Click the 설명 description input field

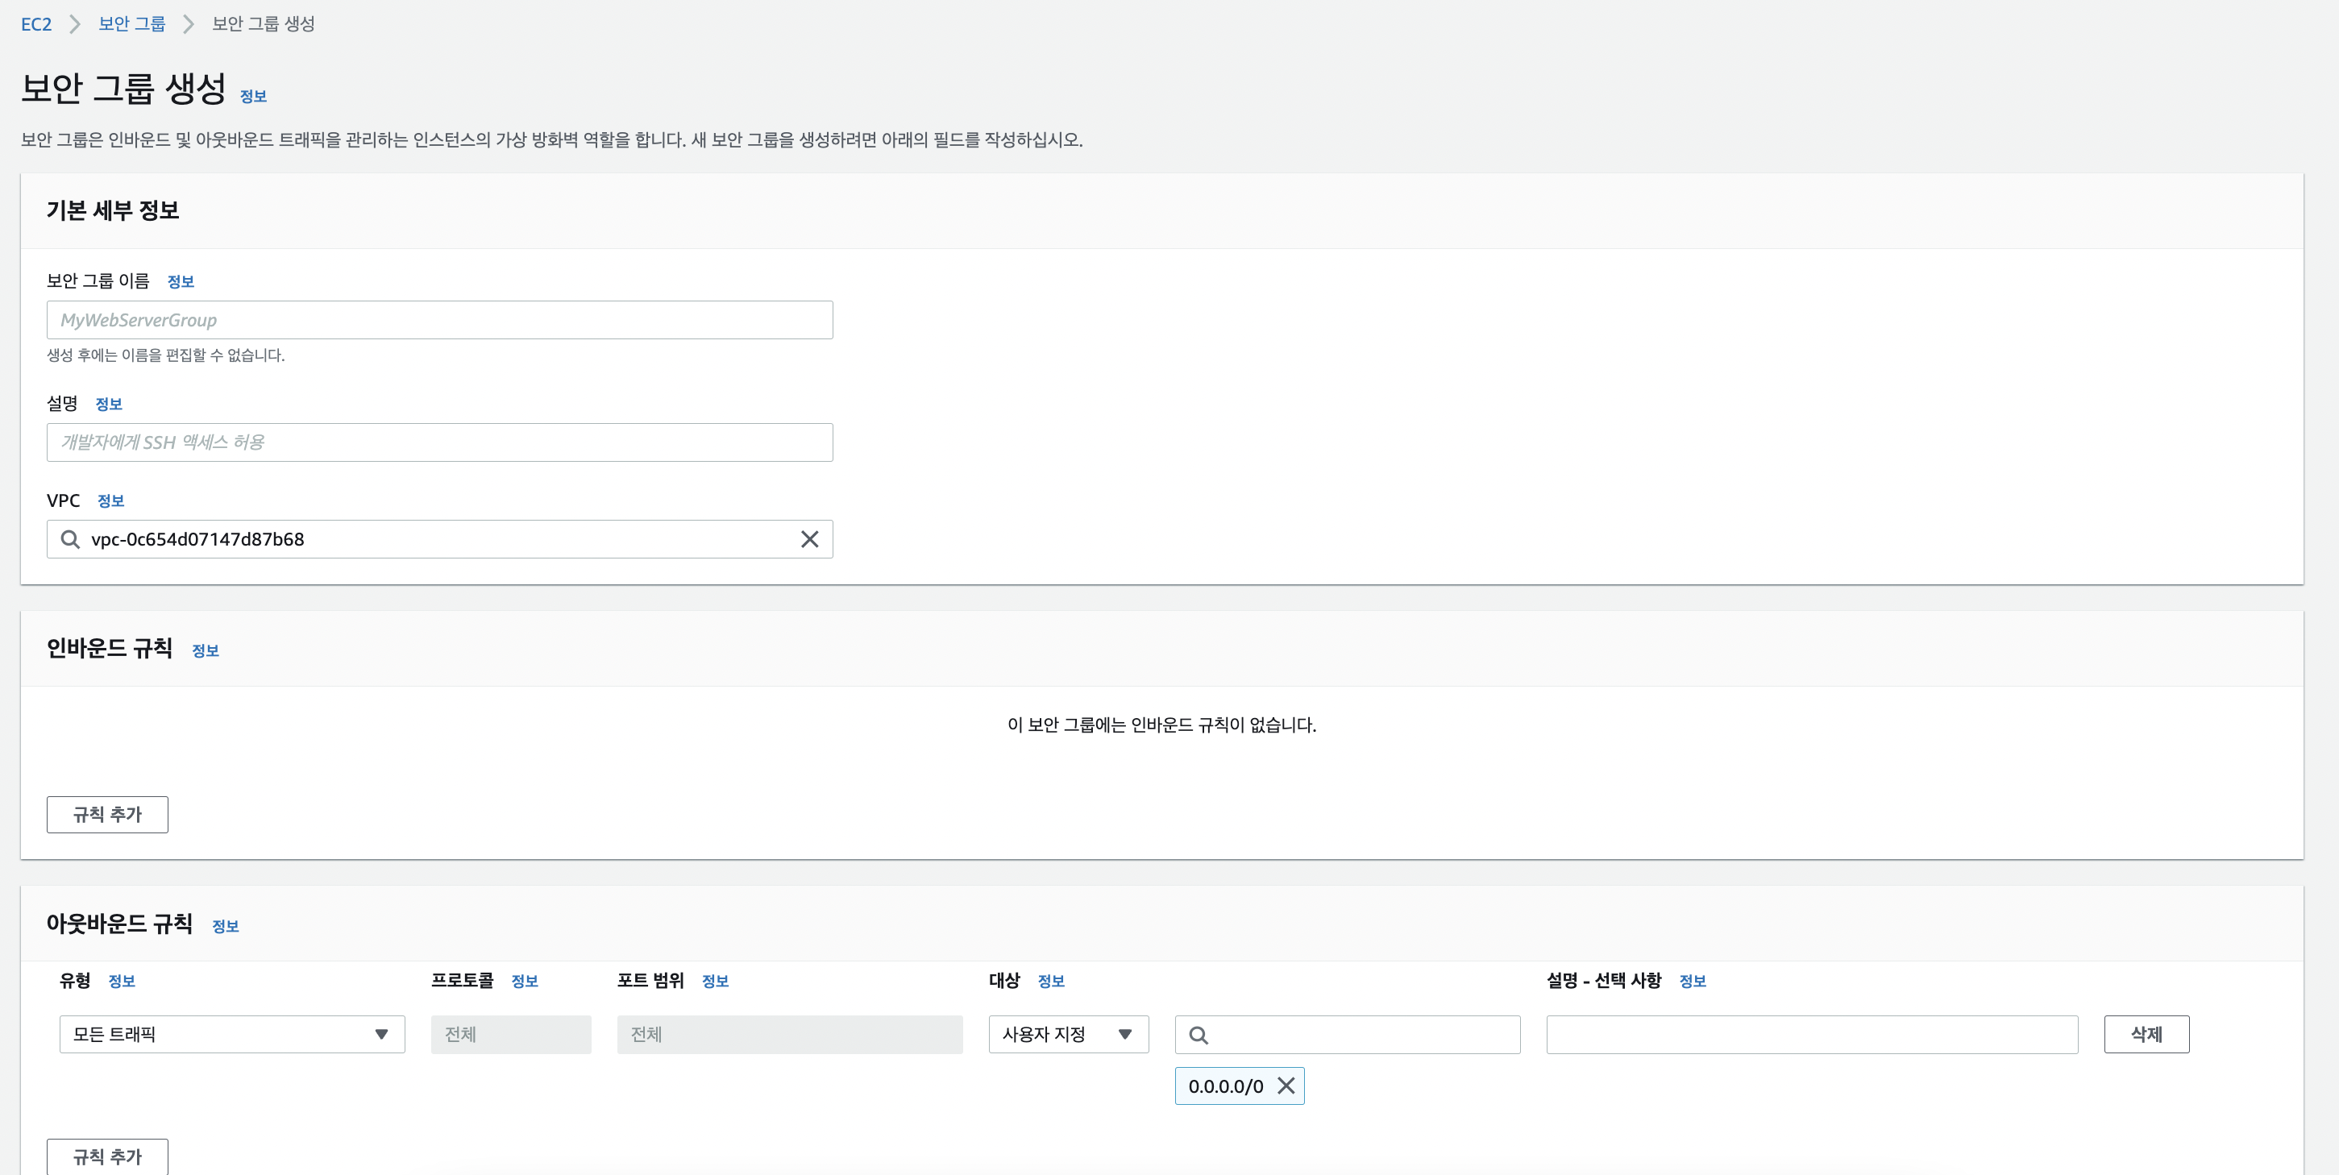pyautogui.click(x=439, y=442)
